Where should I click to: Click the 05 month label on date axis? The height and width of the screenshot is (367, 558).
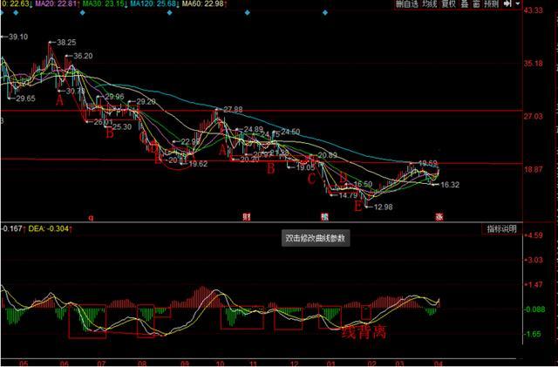click(x=24, y=364)
